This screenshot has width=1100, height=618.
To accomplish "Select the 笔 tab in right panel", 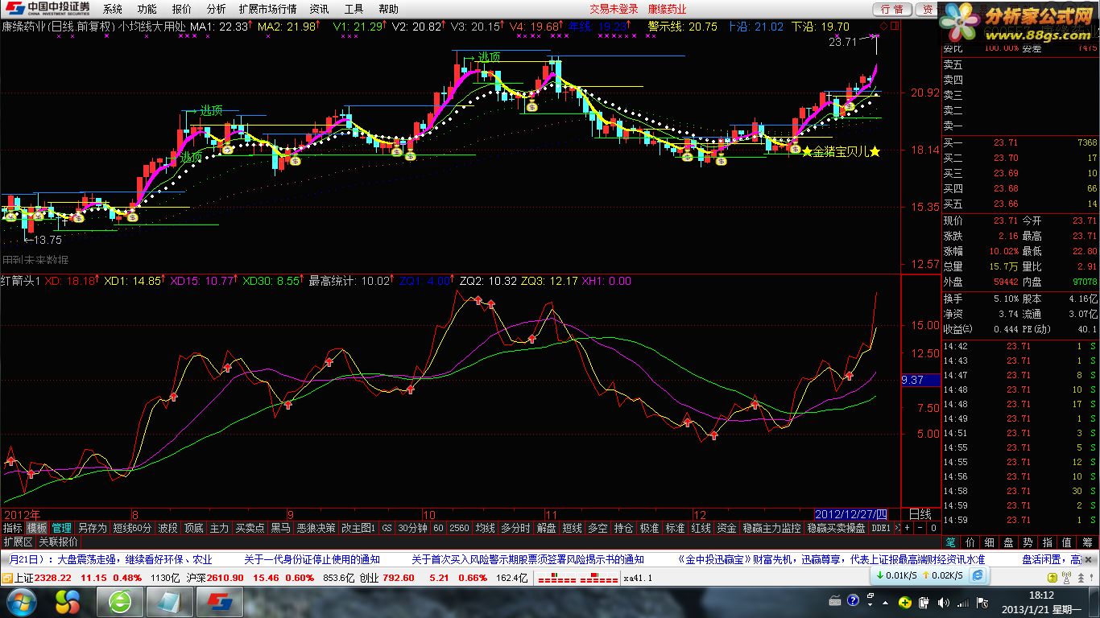I will pos(952,542).
